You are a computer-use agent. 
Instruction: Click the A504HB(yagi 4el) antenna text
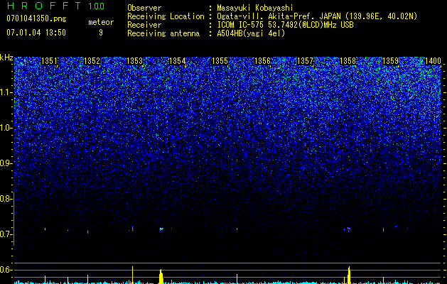coord(251,33)
